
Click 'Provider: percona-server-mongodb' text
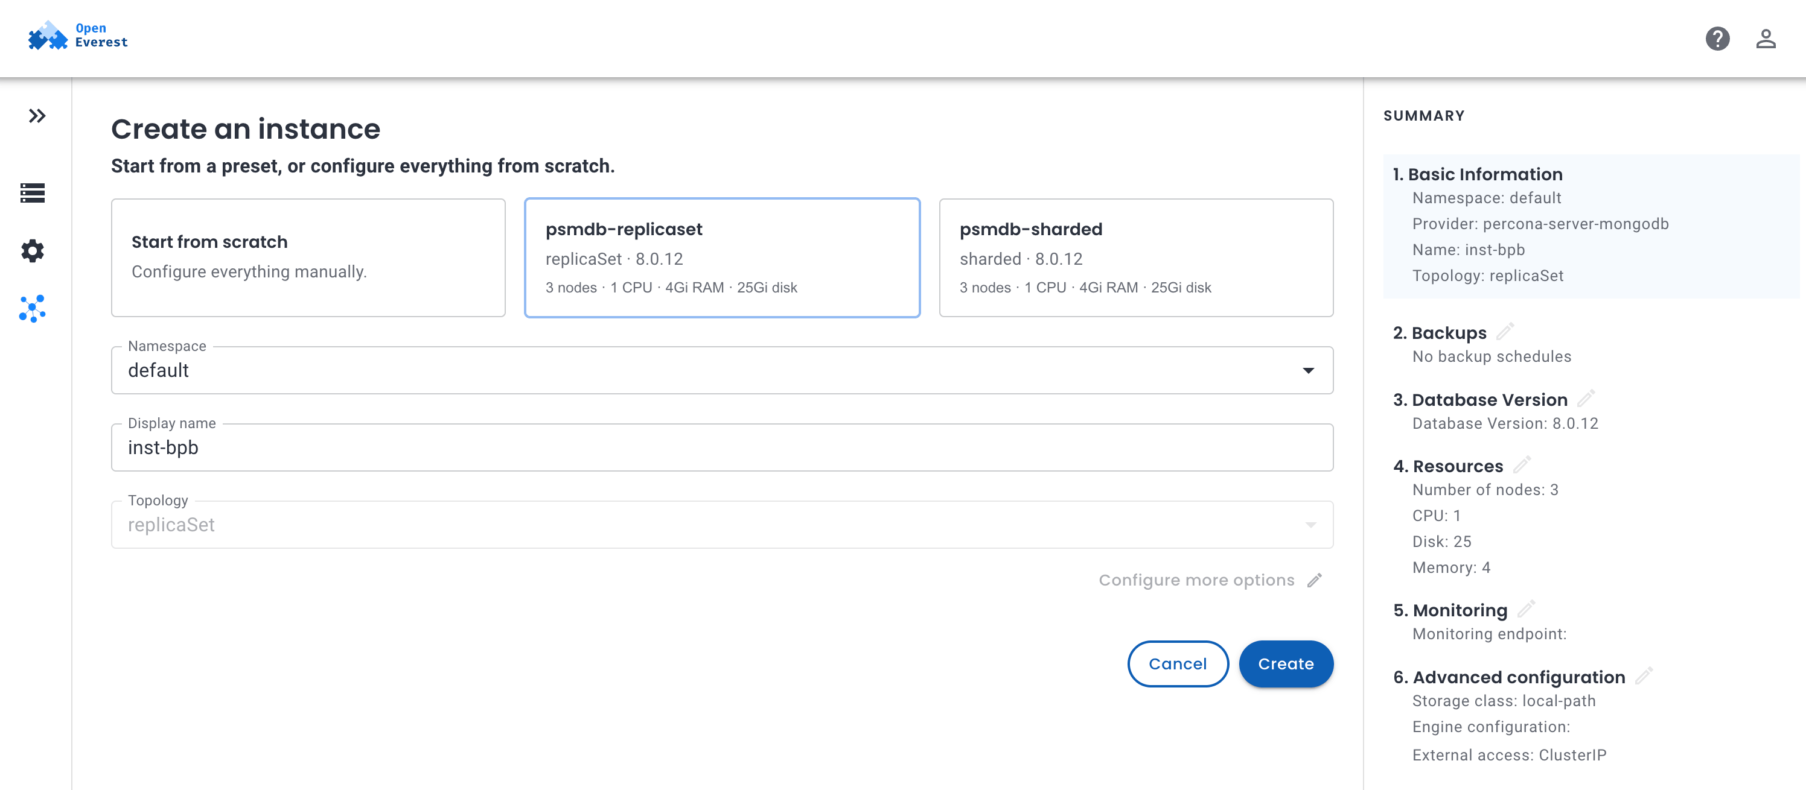pos(1540,224)
